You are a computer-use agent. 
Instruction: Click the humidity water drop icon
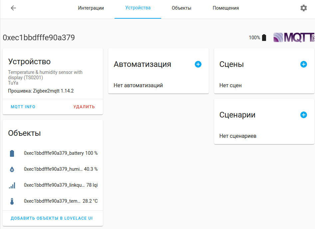[12, 169]
